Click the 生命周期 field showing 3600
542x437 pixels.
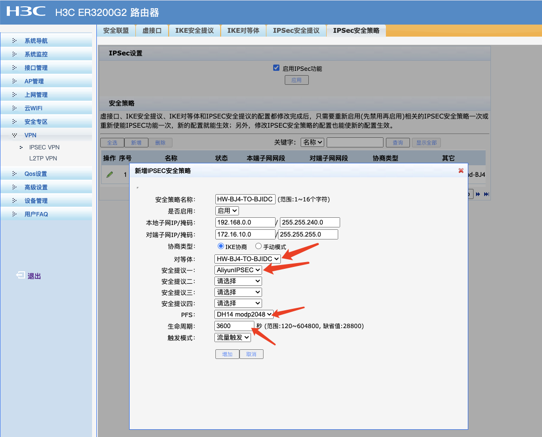[234, 326]
